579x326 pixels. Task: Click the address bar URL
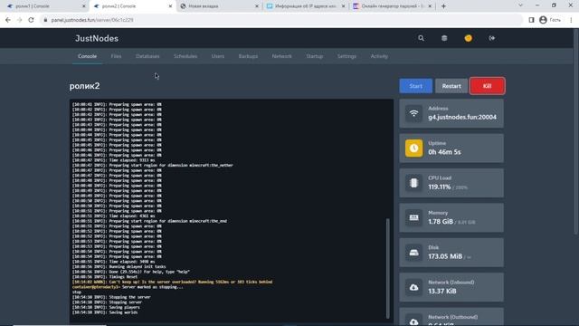coord(92,20)
